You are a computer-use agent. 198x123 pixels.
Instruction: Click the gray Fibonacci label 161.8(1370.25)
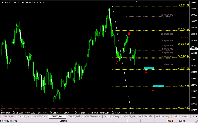pyautogui.click(x=167, y=15)
